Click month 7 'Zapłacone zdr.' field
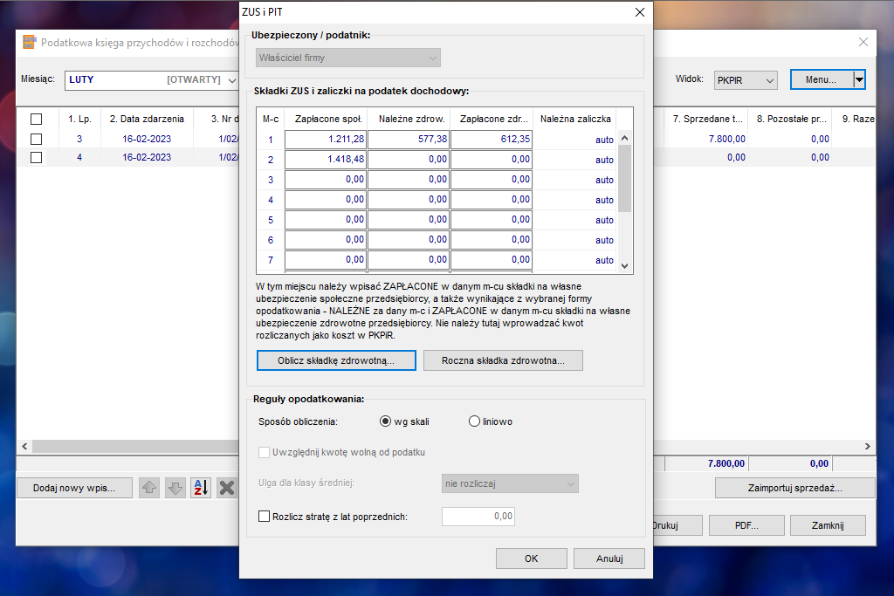The width and height of the screenshot is (894, 596). click(492, 260)
